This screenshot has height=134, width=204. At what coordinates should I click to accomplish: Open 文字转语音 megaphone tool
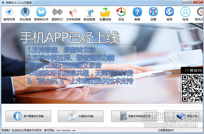pyautogui.click(x=73, y=14)
